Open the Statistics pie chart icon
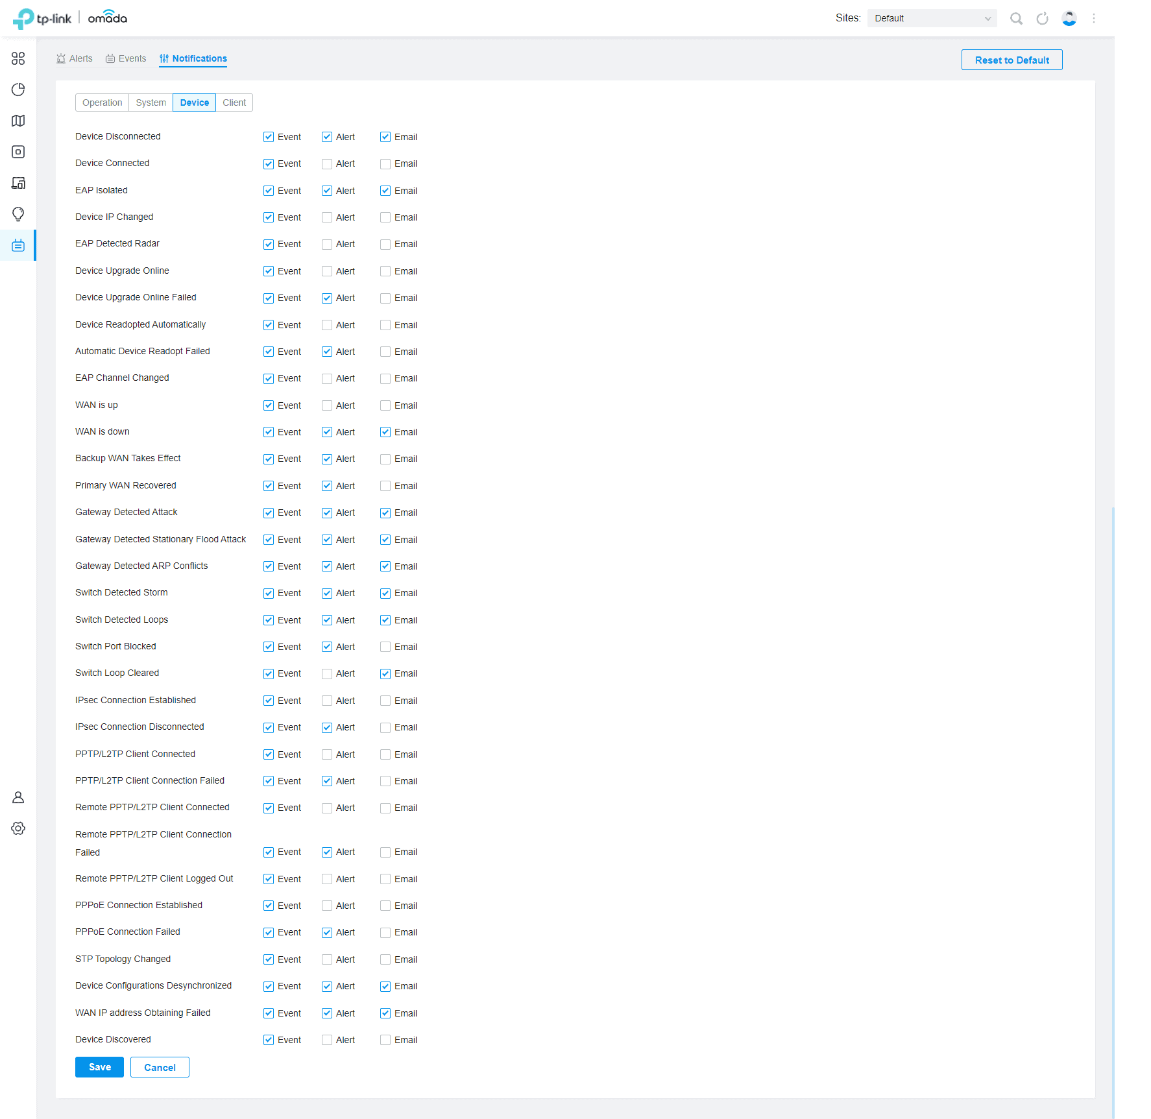 point(18,90)
